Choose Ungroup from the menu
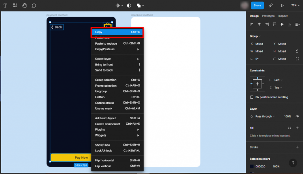The image size is (303, 174). [117, 91]
